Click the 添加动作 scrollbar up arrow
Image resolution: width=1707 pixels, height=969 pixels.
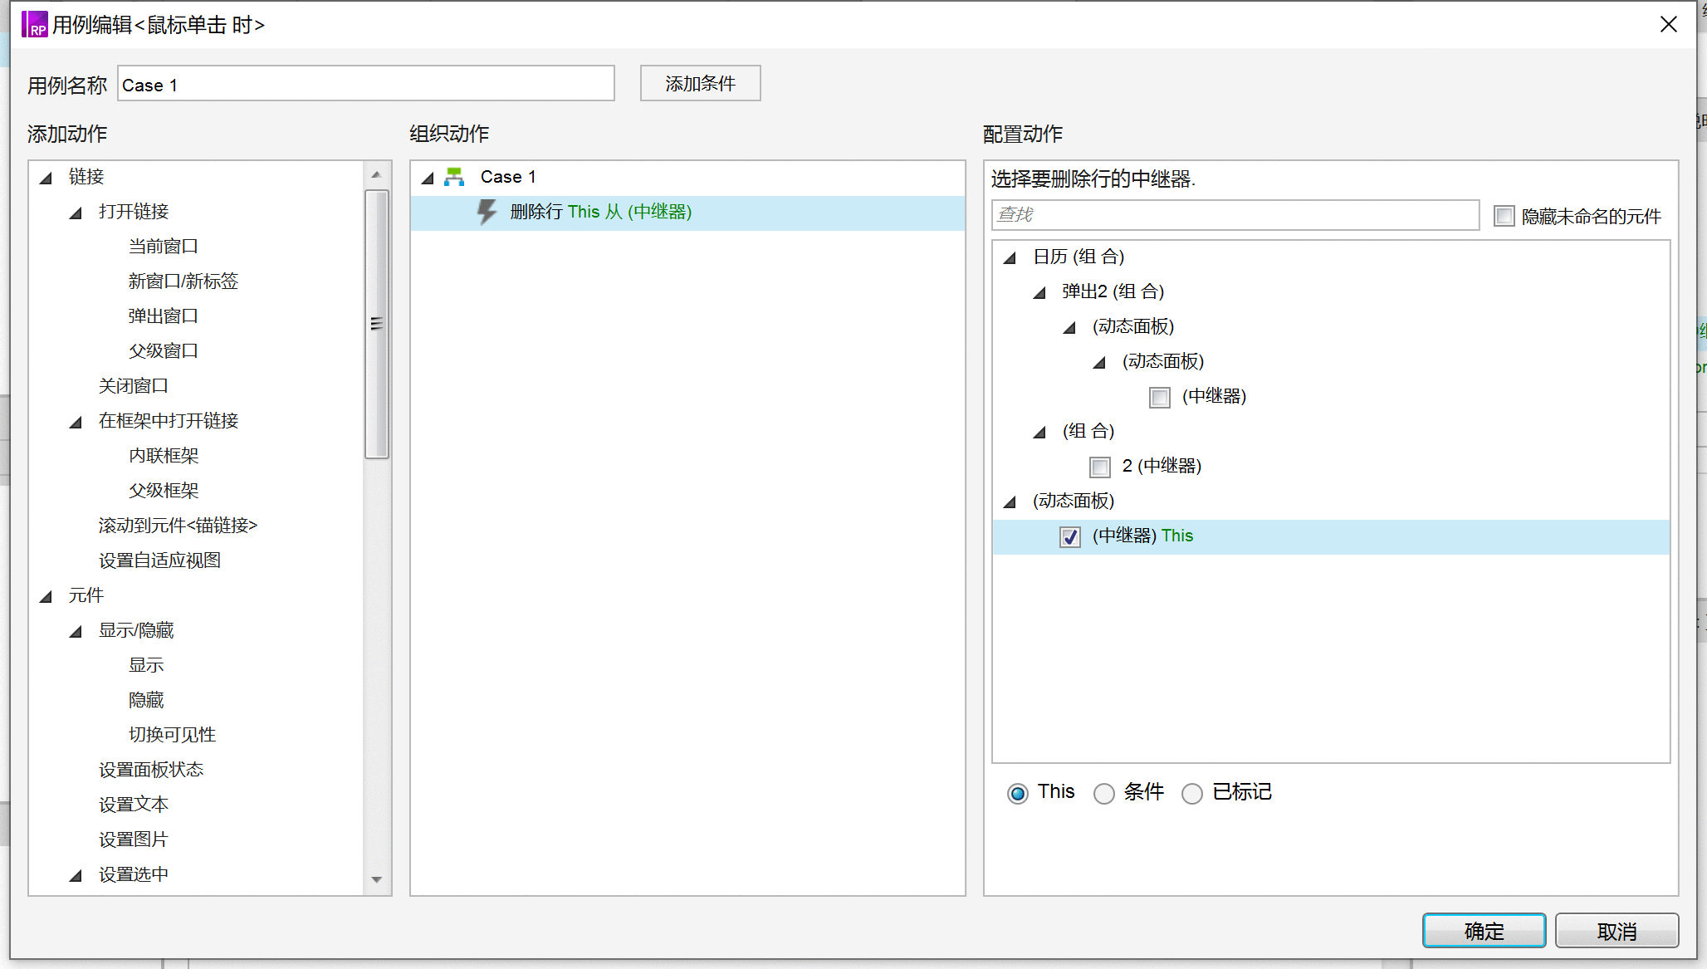[x=377, y=174]
